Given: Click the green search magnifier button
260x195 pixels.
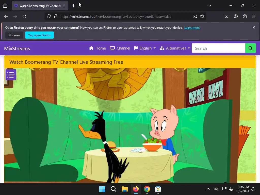Looking at the screenshot, I should [250, 48].
